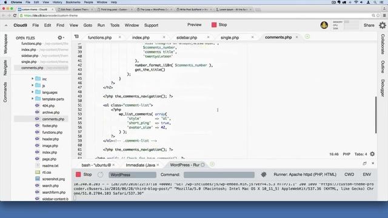Open page.php in the file tree
The image size is (388, 218).
click(49, 159)
